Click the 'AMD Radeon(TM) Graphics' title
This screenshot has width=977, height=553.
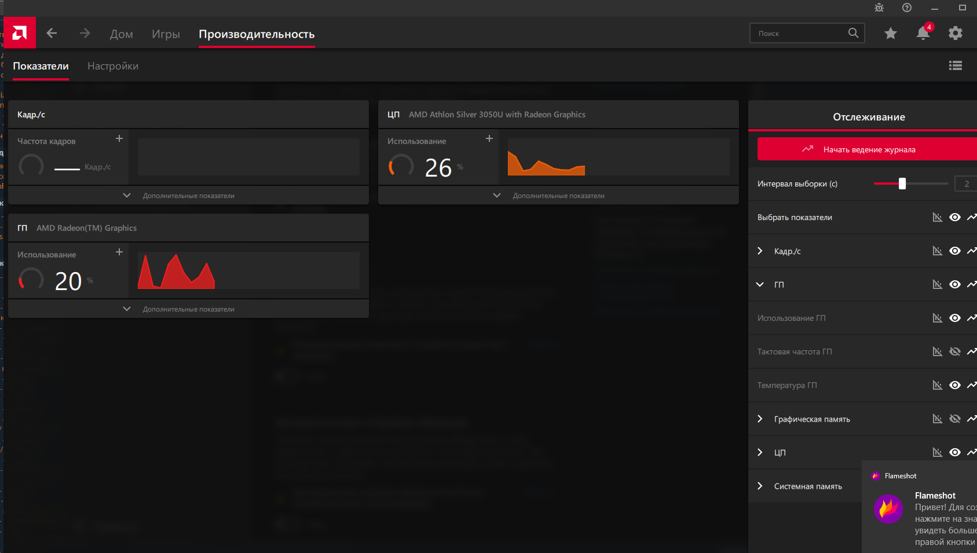tap(86, 228)
